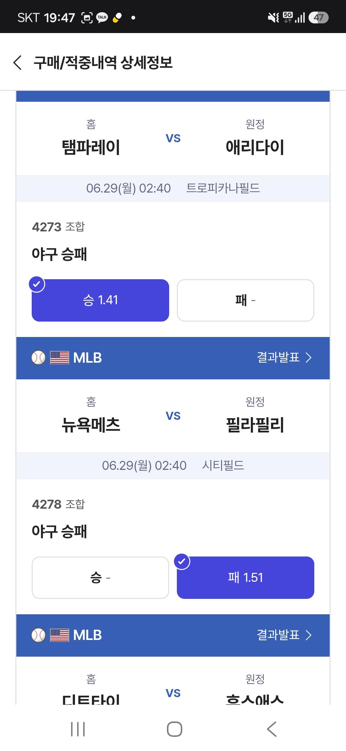Expand 결과발표 chevron for 뉴욕메츠 match
The width and height of the screenshot is (346, 751).
[308, 358]
